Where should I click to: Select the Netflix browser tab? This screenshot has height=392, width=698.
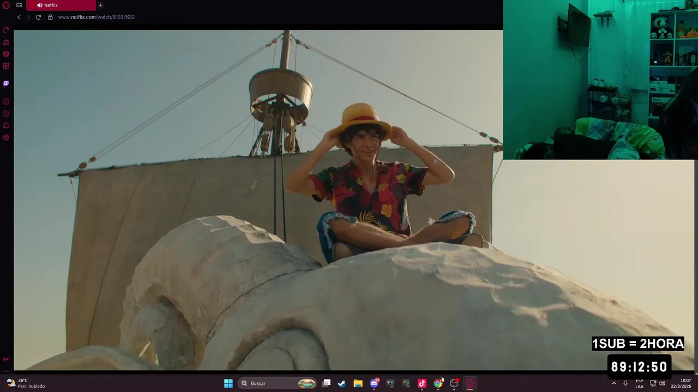(61, 5)
